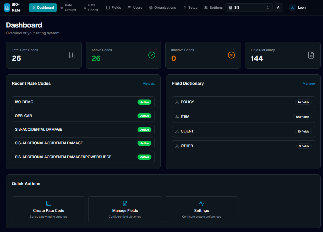
Task: Toggle dark mode with the moon icon
Action: coord(278,8)
